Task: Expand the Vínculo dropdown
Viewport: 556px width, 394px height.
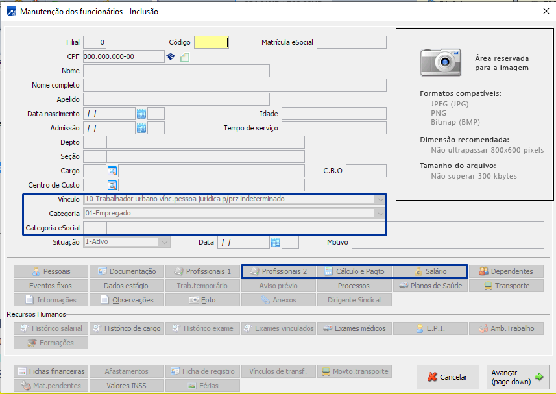Action: coord(380,199)
